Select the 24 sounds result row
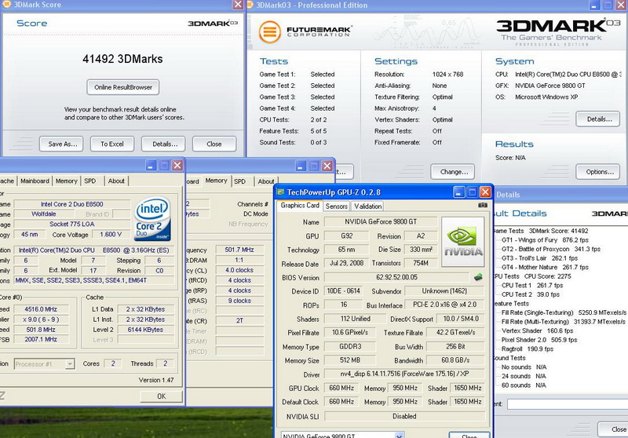628x438 pixels. coord(524,376)
